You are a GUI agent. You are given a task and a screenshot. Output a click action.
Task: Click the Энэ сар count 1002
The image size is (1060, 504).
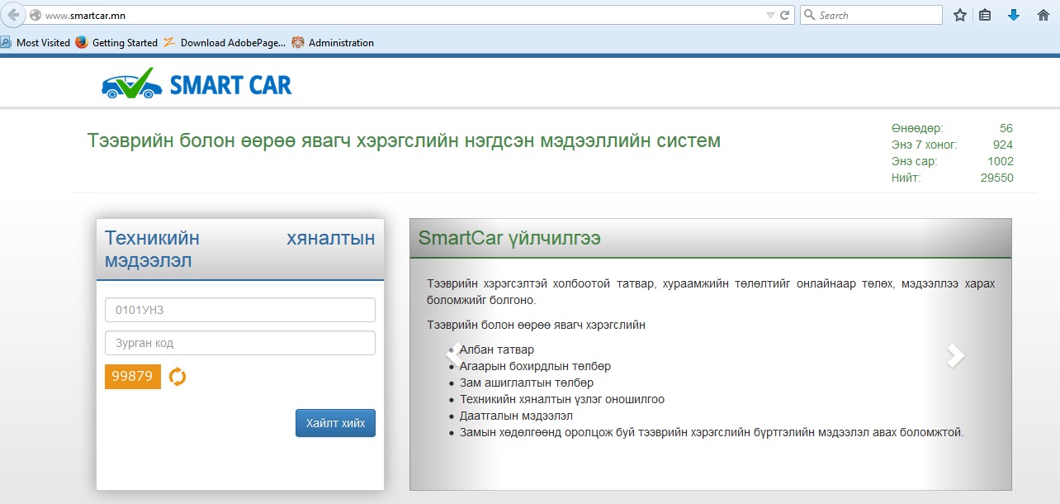tap(1001, 161)
